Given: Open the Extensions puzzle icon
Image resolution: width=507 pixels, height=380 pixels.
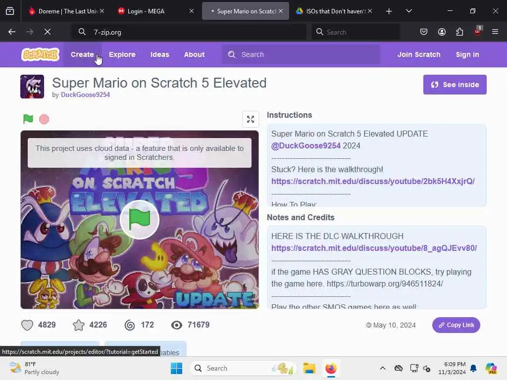Looking at the screenshot, I should 459,32.
